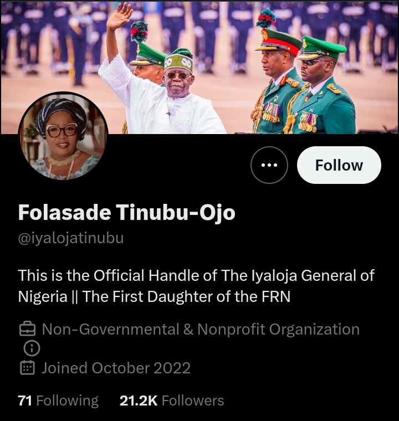Click the word Following
Image resolution: width=399 pixels, height=421 pixels.
pyautogui.click(x=67, y=401)
